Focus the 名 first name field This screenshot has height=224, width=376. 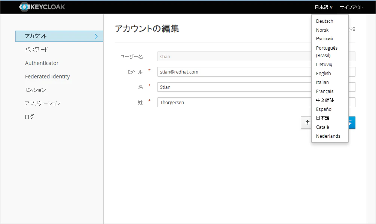(256, 87)
